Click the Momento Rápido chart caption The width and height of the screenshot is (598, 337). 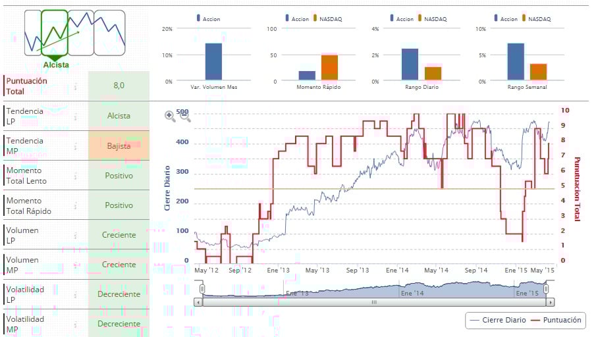click(319, 87)
